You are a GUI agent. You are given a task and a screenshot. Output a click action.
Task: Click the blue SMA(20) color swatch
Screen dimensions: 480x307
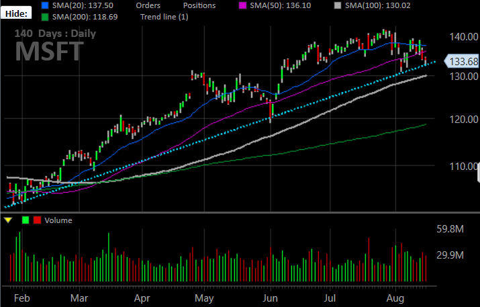coord(45,5)
